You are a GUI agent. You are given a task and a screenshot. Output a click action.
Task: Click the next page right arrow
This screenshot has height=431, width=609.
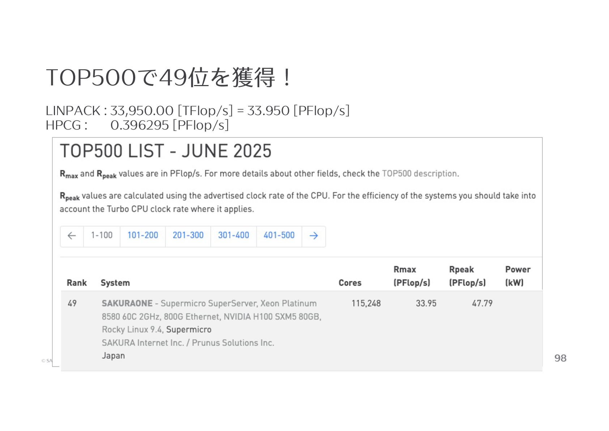click(314, 236)
